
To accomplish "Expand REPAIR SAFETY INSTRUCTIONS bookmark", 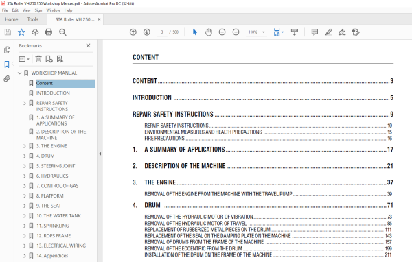I will click(25, 103).
